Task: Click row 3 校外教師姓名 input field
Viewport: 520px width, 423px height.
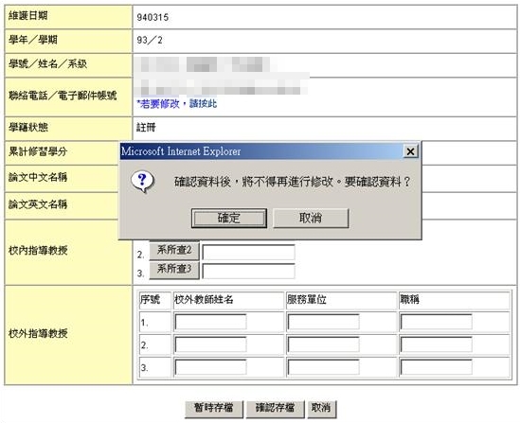Action: coord(210,367)
